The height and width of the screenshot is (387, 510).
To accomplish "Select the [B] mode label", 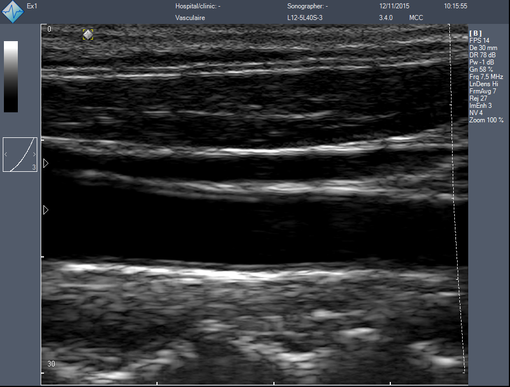I will (475, 33).
